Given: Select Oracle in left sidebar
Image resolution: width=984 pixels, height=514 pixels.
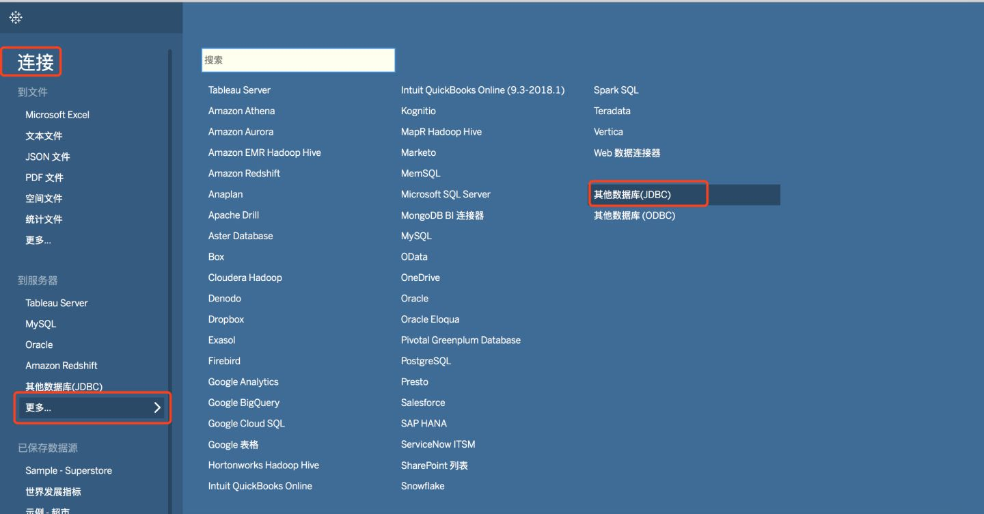Looking at the screenshot, I should 39,344.
